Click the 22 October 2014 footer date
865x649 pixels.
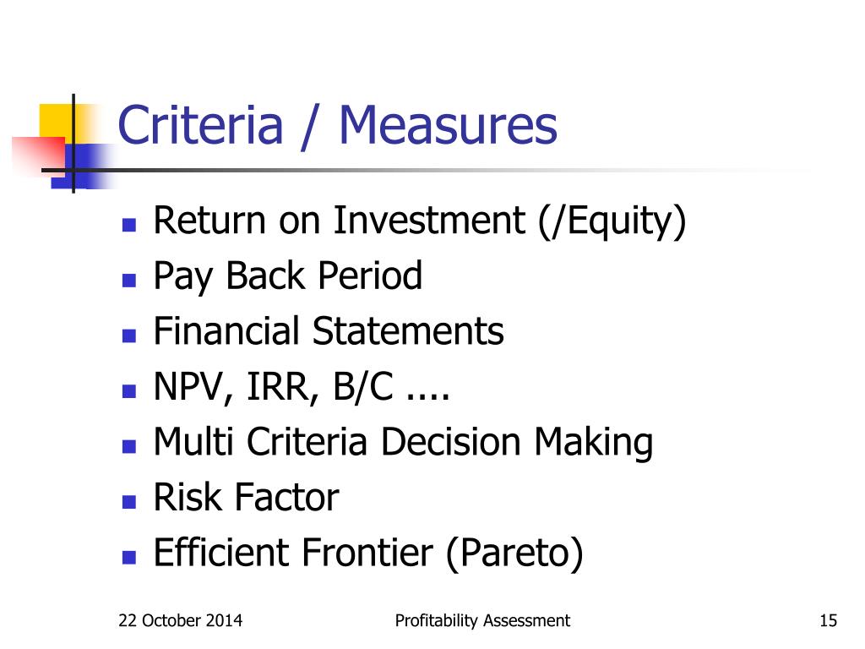pyautogui.click(x=181, y=621)
